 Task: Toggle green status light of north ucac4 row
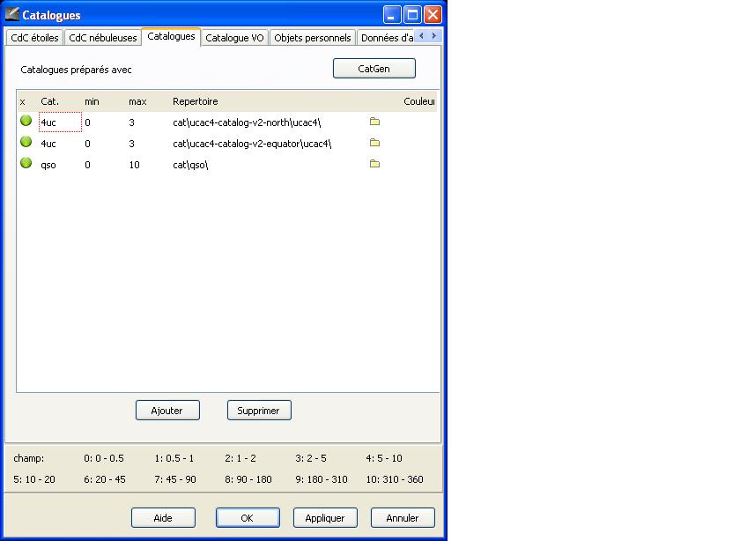click(x=26, y=121)
